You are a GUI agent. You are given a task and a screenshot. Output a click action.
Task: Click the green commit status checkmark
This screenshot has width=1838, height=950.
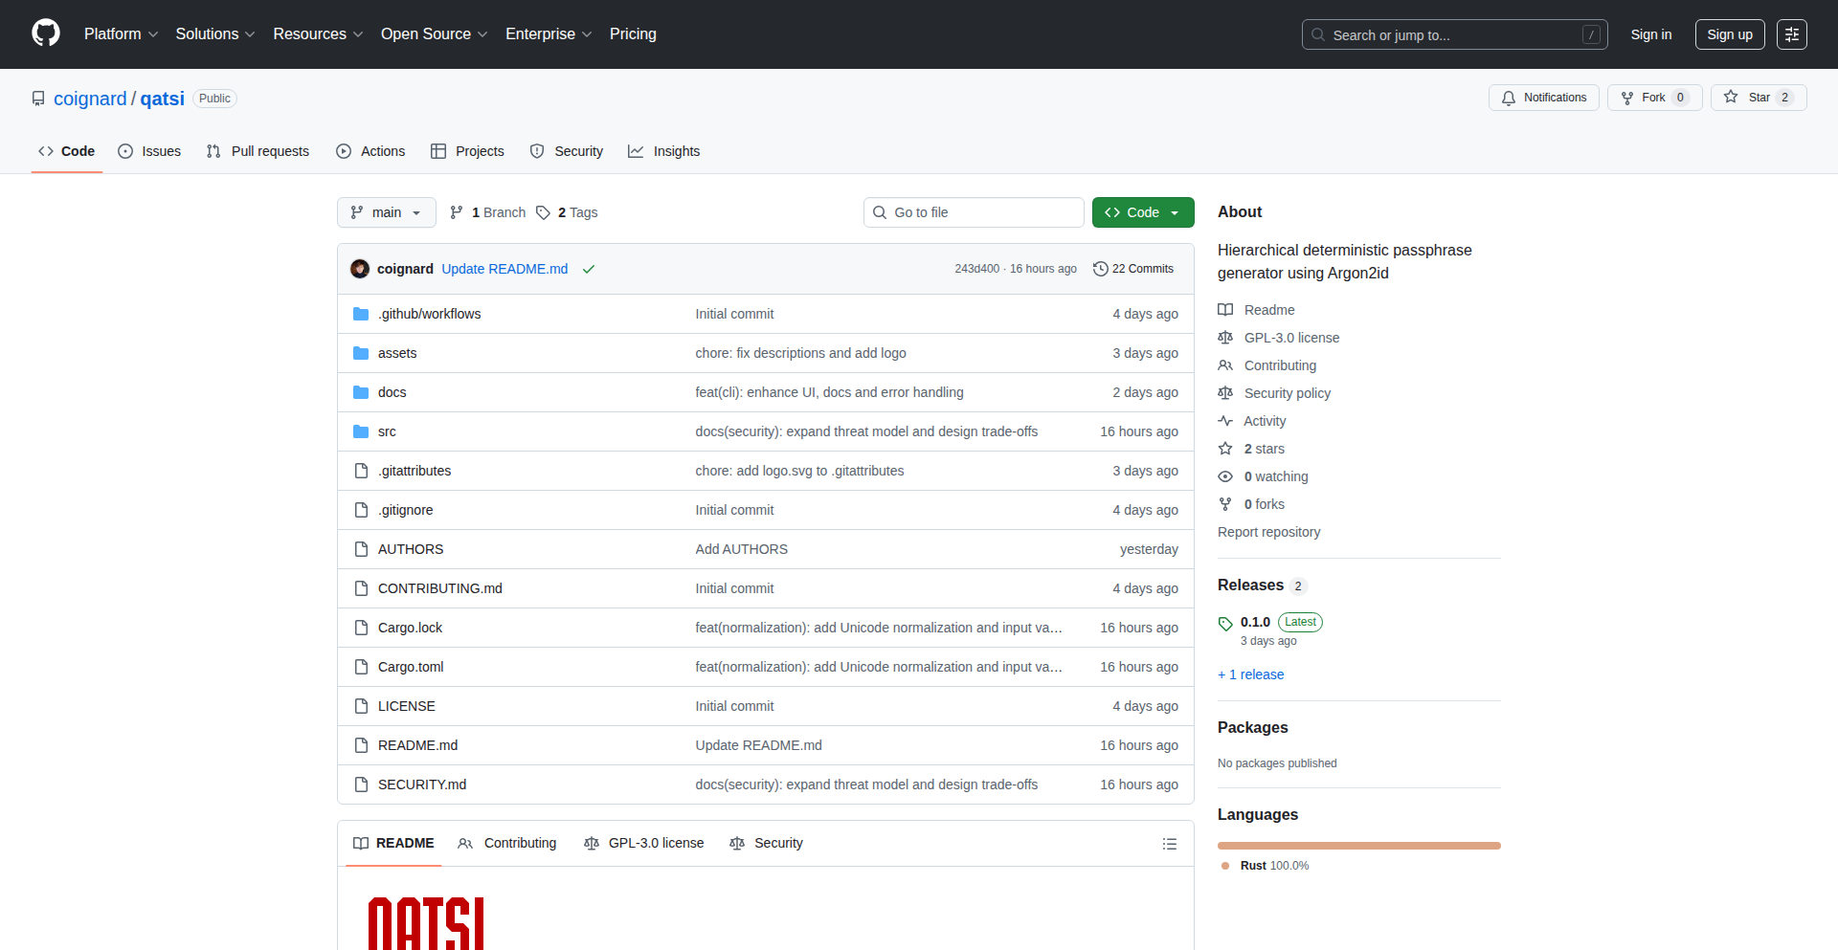click(x=589, y=269)
